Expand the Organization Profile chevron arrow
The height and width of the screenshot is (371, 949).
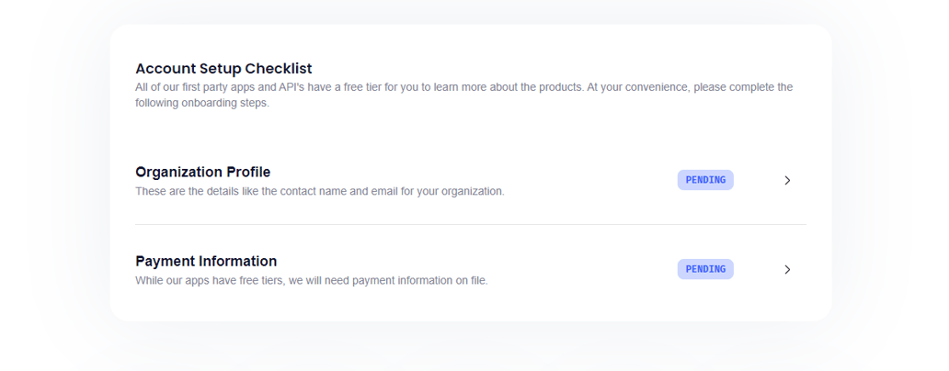[787, 181]
